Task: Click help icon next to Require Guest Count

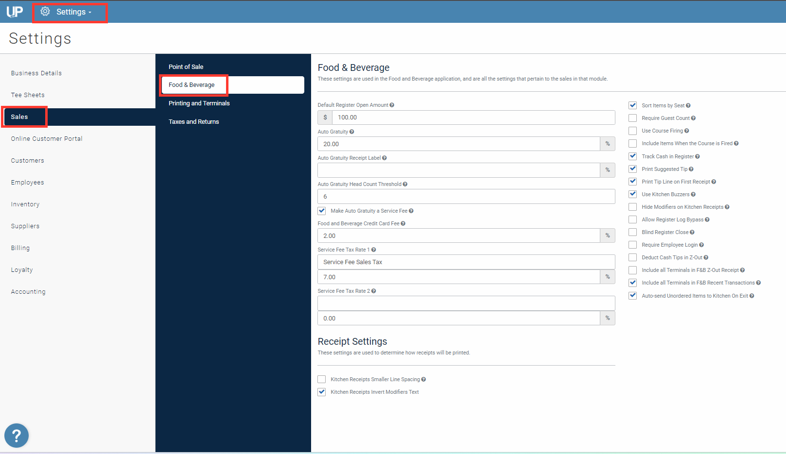Action: coord(693,118)
